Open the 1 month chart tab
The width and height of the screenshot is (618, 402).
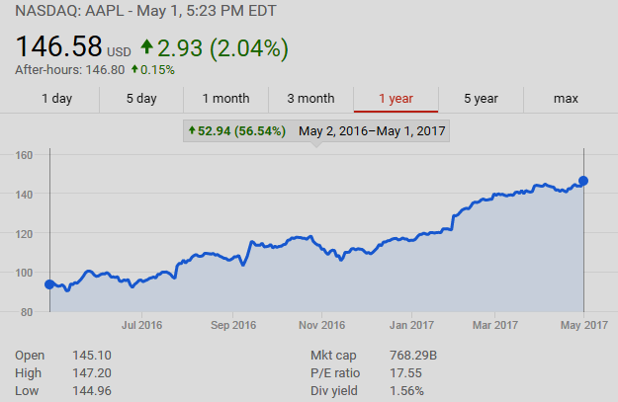point(225,99)
